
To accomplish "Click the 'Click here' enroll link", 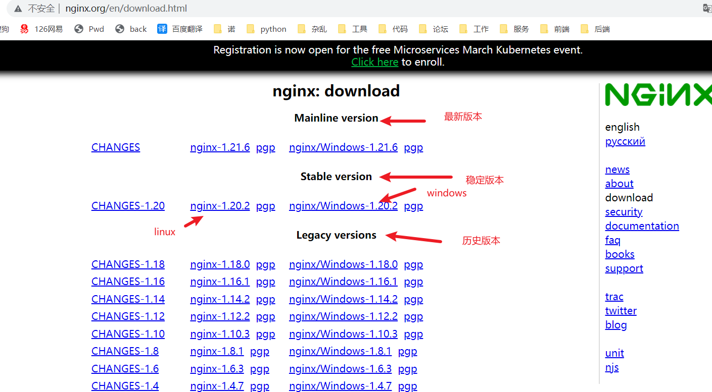I will (375, 62).
